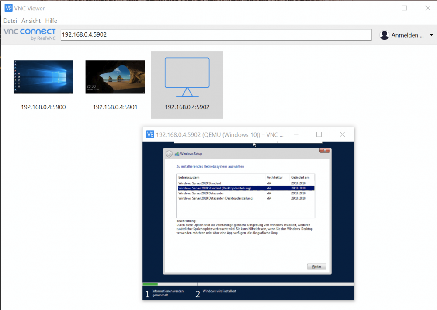The image size is (437, 310).
Task: Click the VNC Viewer title bar app icon
Action: click(8, 8)
